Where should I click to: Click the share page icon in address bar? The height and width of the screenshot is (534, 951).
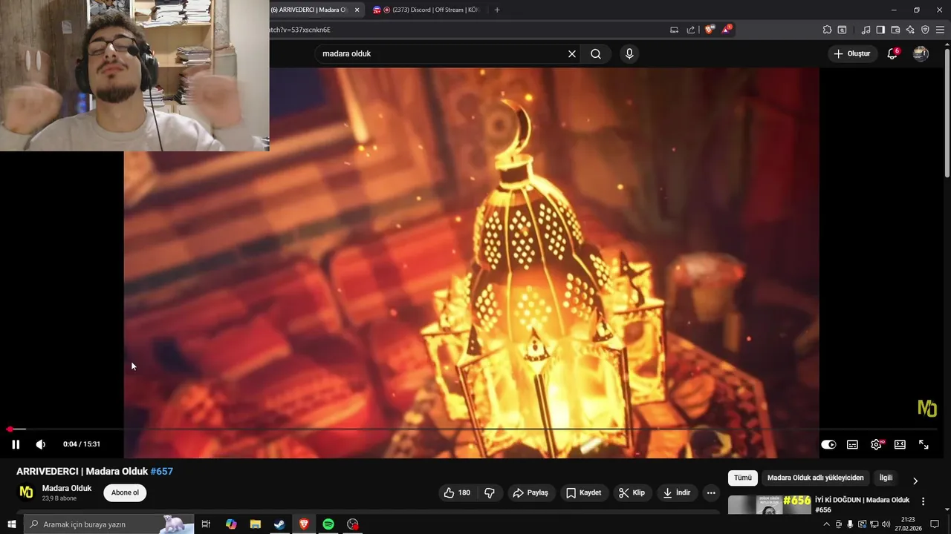[x=691, y=30]
